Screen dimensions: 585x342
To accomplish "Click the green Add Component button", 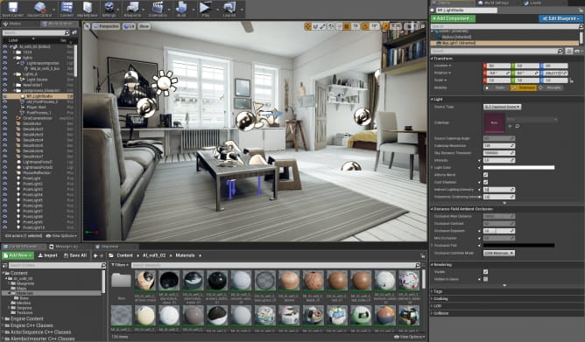I will pos(453,18).
